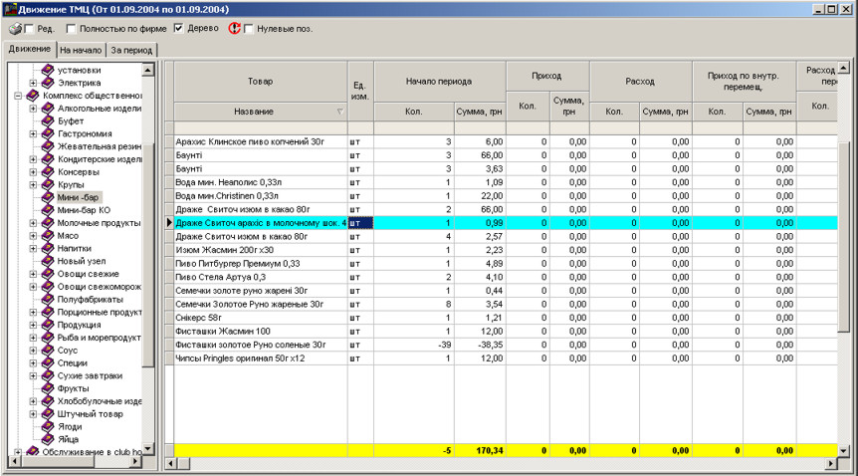Image resolution: width=858 pixels, height=476 pixels.
Task: Click the tree panel's scroll down arrow
Action: point(148,449)
